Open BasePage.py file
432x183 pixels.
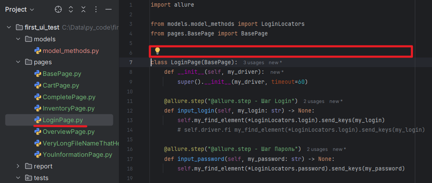[62, 74]
